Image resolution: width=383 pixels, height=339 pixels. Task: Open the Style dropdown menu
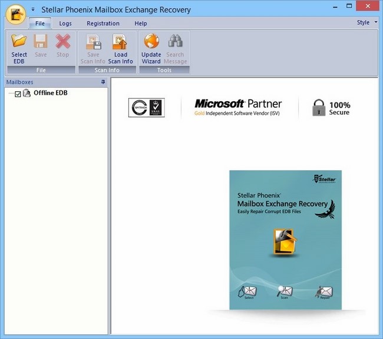point(366,22)
